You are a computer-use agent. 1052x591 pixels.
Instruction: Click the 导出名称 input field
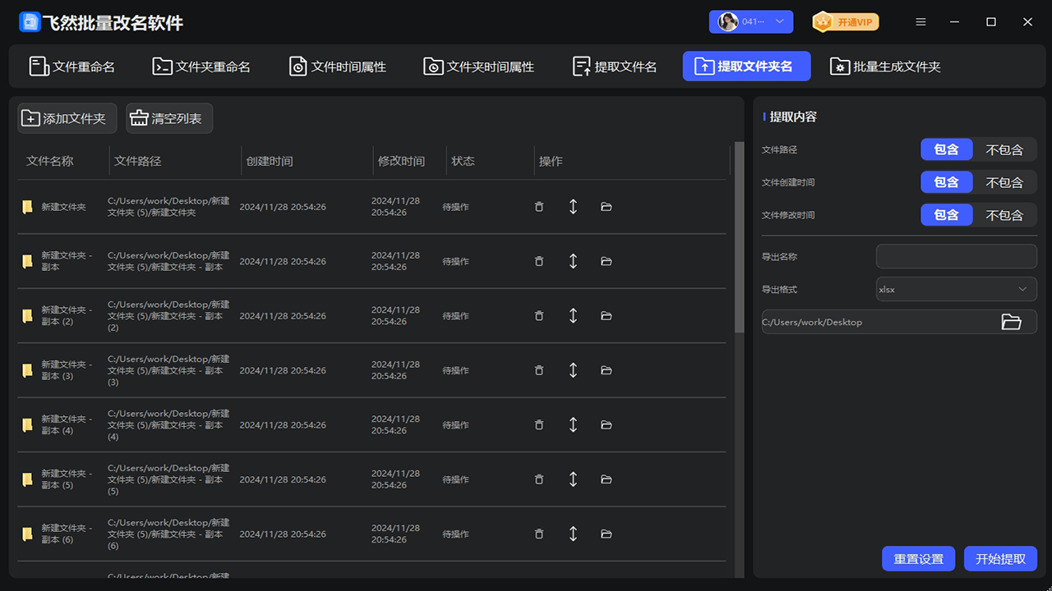tap(956, 256)
